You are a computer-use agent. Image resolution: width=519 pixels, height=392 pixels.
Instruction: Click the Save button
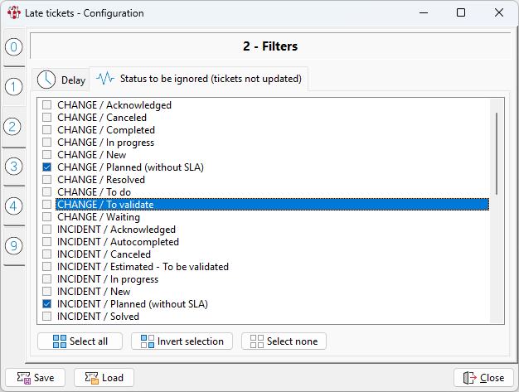[x=36, y=377]
